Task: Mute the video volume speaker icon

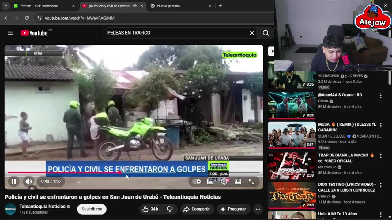Action: click(28, 182)
